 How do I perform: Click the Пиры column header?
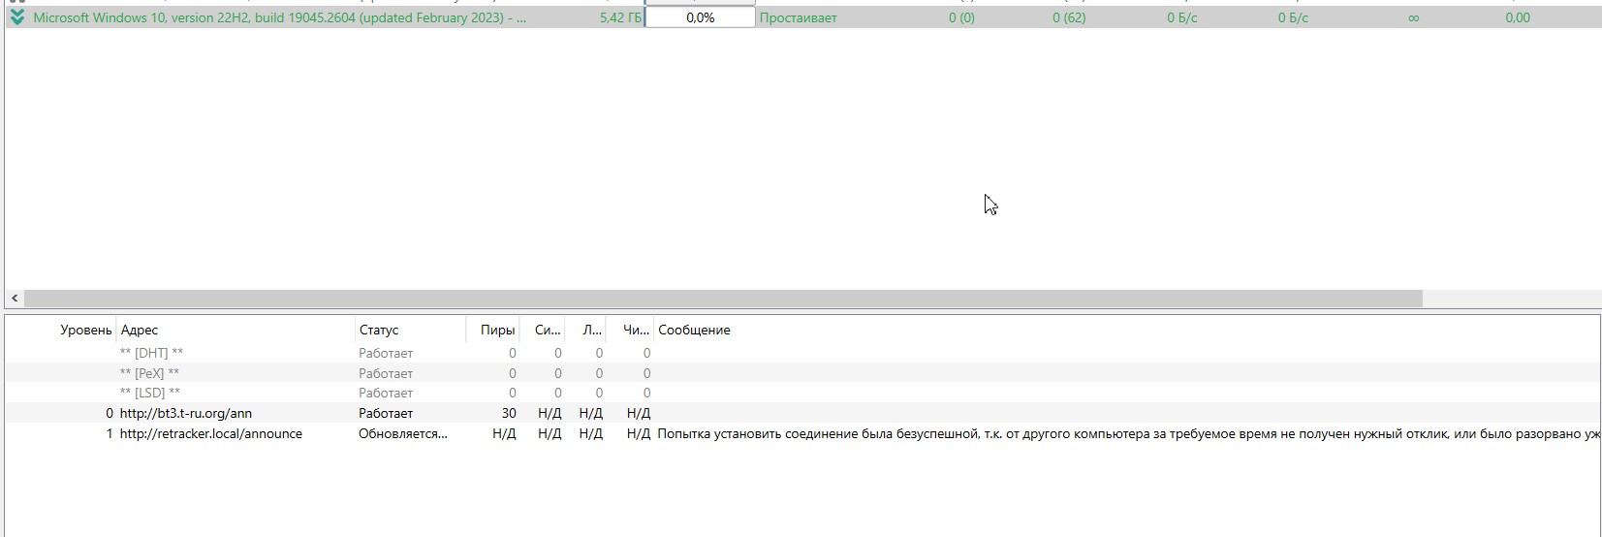[497, 331]
